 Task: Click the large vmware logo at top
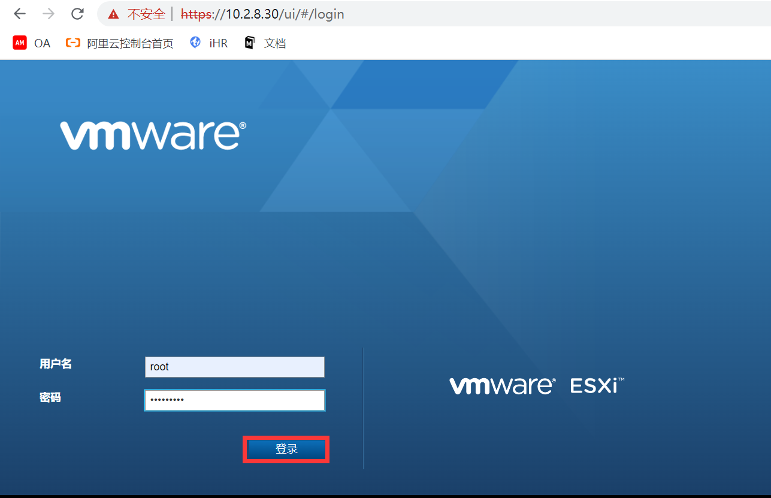[153, 135]
